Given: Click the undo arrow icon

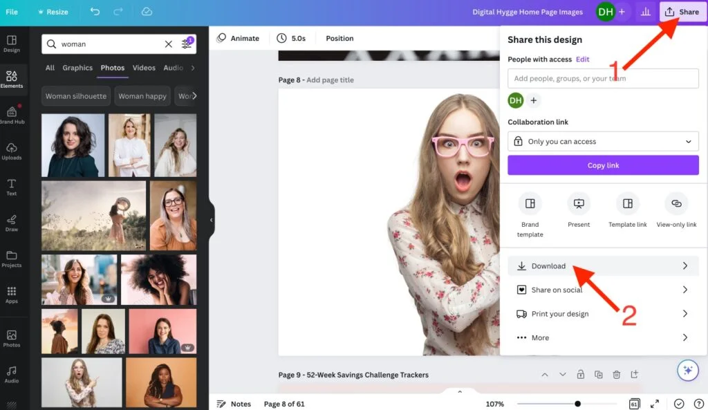Looking at the screenshot, I should click(x=95, y=12).
